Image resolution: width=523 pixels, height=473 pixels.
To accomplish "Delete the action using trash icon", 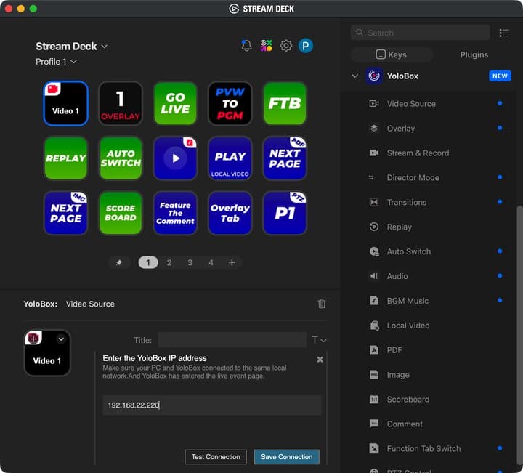I will pyautogui.click(x=322, y=304).
